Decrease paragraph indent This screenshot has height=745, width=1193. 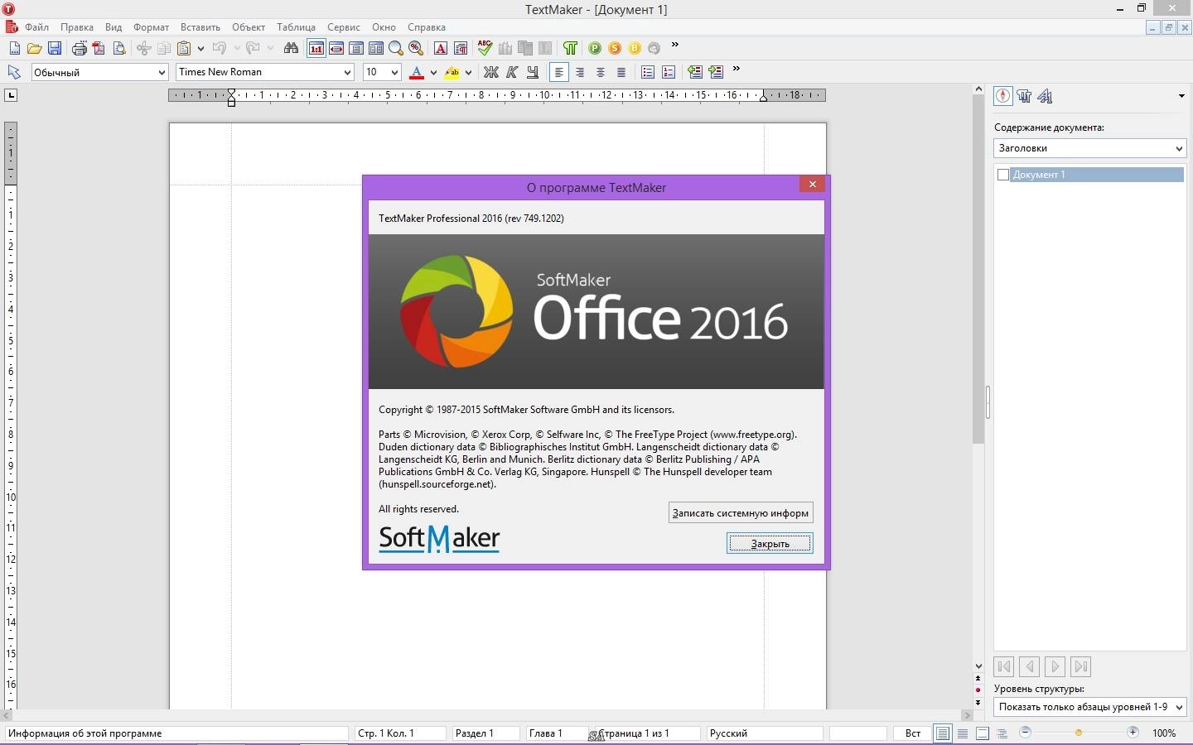click(x=695, y=72)
